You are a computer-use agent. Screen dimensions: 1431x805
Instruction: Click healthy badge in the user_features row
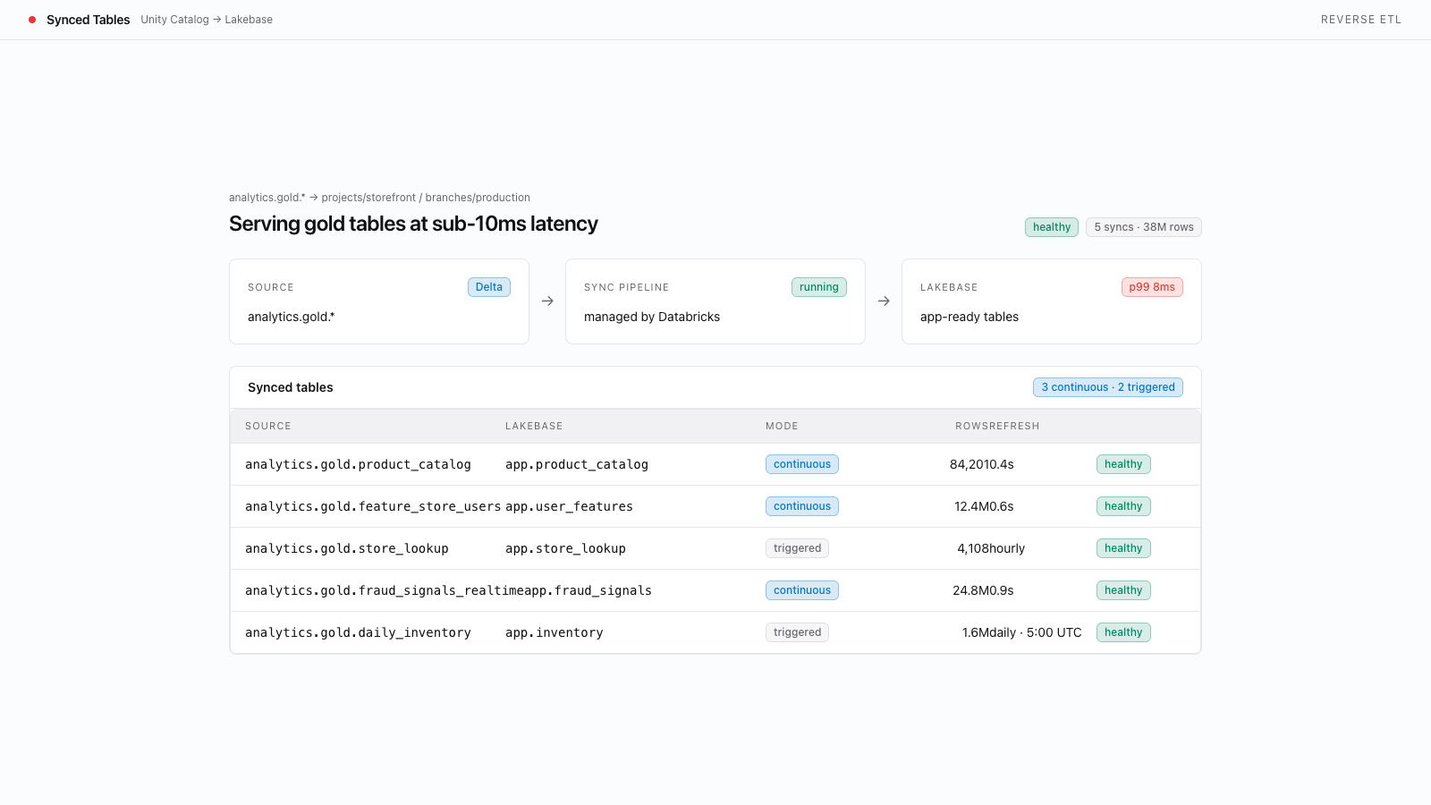[x=1123, y=506]
